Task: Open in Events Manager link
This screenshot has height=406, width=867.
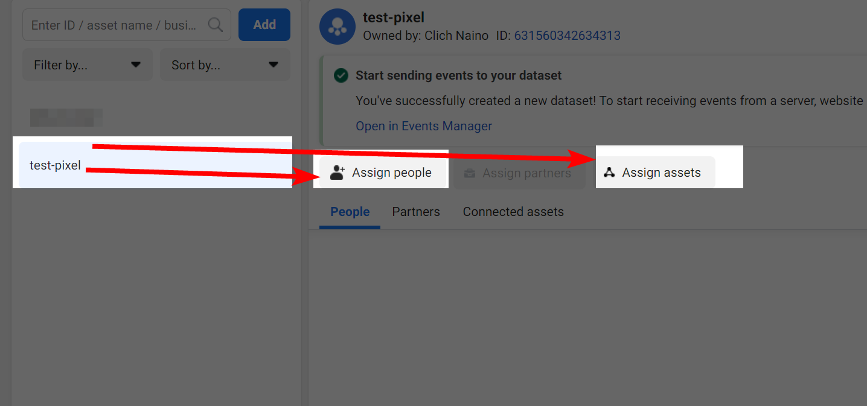Action: coord(424,126)
